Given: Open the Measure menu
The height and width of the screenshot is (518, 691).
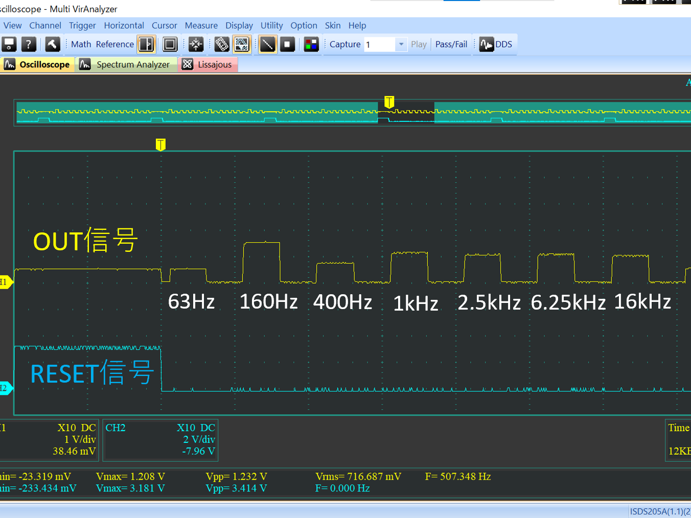Looking at the screenshot, I should pyautogui.click(x=201, y=26).
